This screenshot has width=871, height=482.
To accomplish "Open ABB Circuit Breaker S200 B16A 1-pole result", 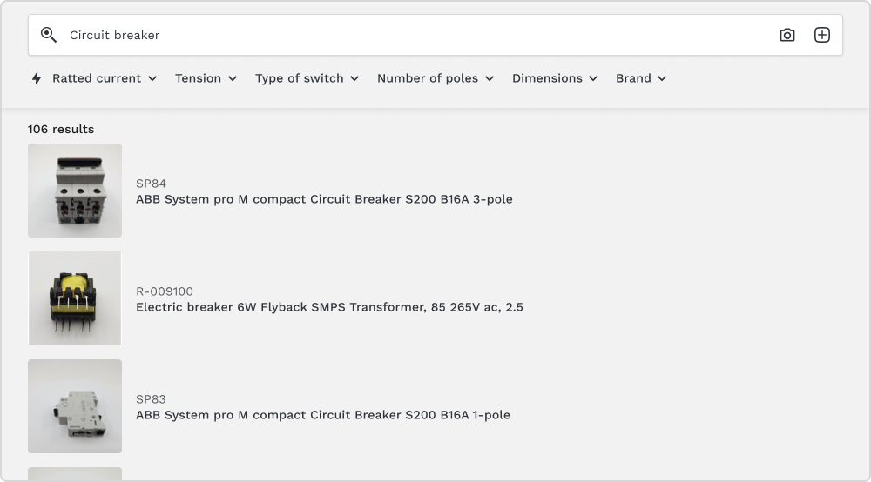I will (x=323, y=415).
